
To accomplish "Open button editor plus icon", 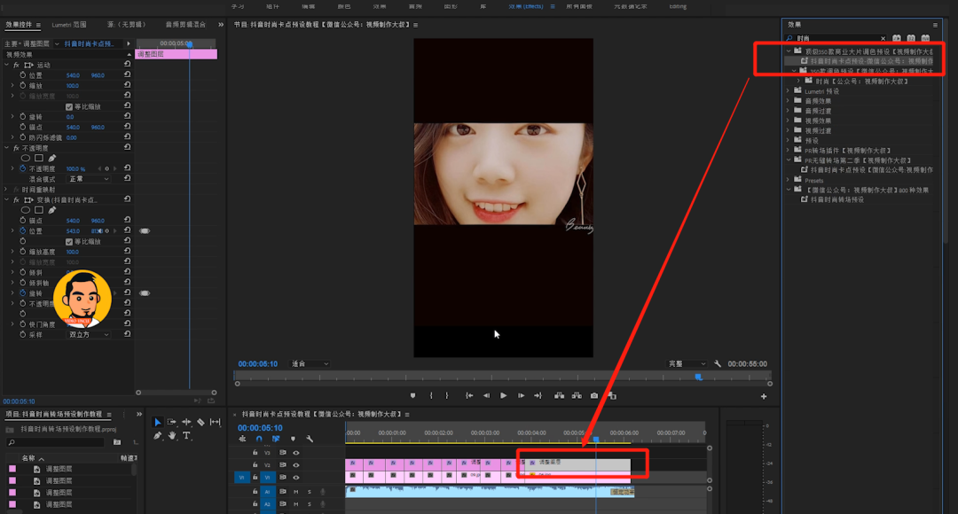I will 764,396.
